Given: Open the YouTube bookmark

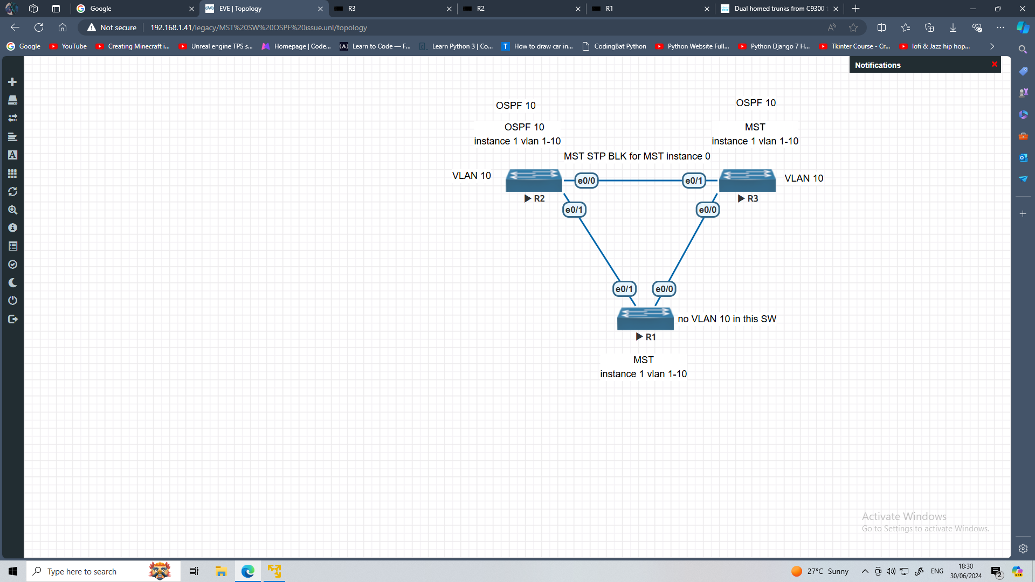Looking at the screenshot, I should click(x=68, y=46).
